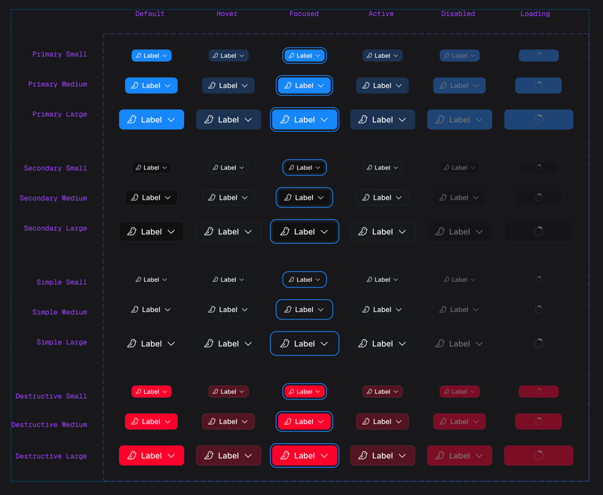603x495 pixels.
Task: Click the Focused column header text
Action: [x=304, y=14]
